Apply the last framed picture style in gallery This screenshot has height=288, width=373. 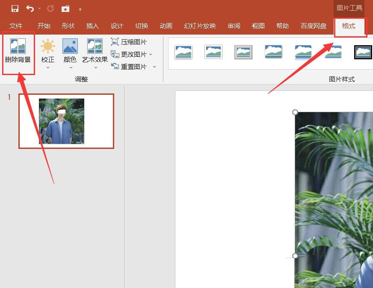[x=363, y=51]
